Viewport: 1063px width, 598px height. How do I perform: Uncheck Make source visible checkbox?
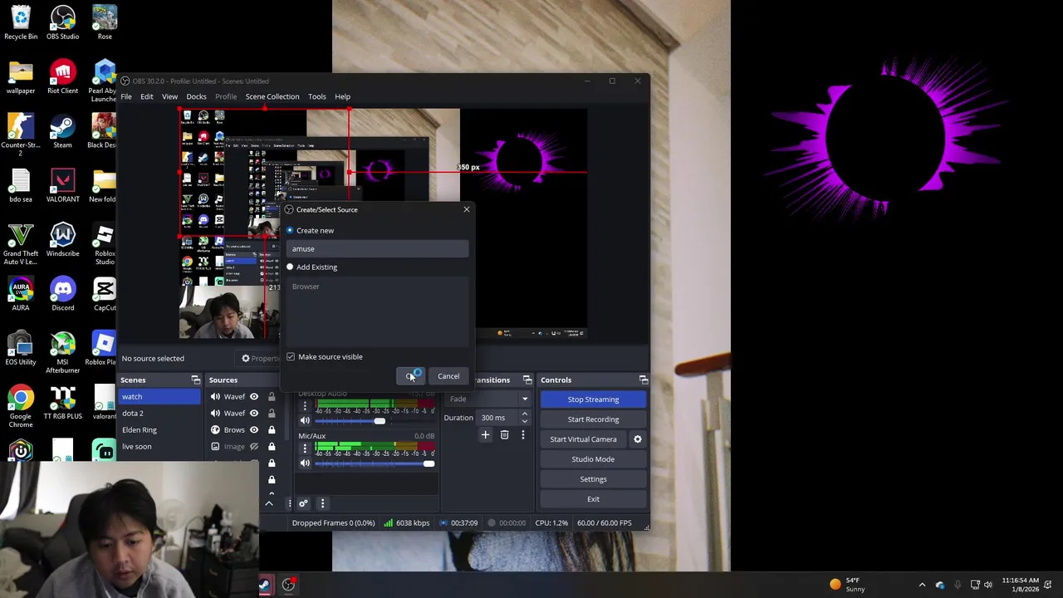click(291, 356)
